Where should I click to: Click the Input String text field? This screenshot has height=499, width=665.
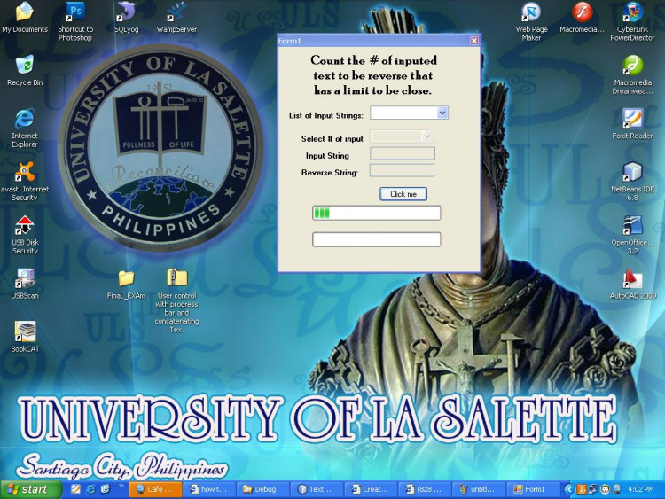(x=402, y=153)
